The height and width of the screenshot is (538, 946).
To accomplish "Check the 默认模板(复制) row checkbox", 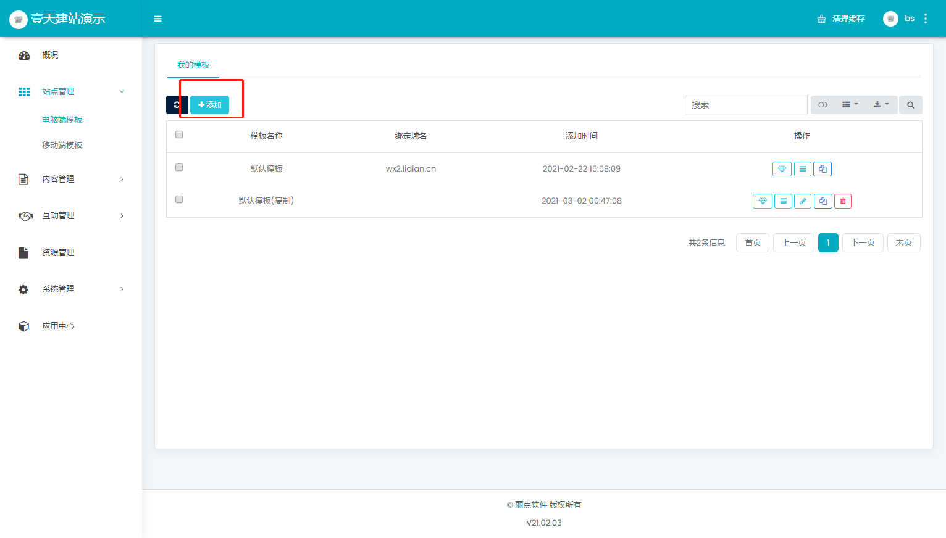I will (x=179, y=199).
